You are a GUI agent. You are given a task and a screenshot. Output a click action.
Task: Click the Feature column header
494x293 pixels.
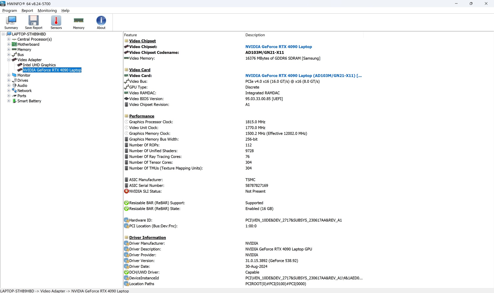point(184,35)
